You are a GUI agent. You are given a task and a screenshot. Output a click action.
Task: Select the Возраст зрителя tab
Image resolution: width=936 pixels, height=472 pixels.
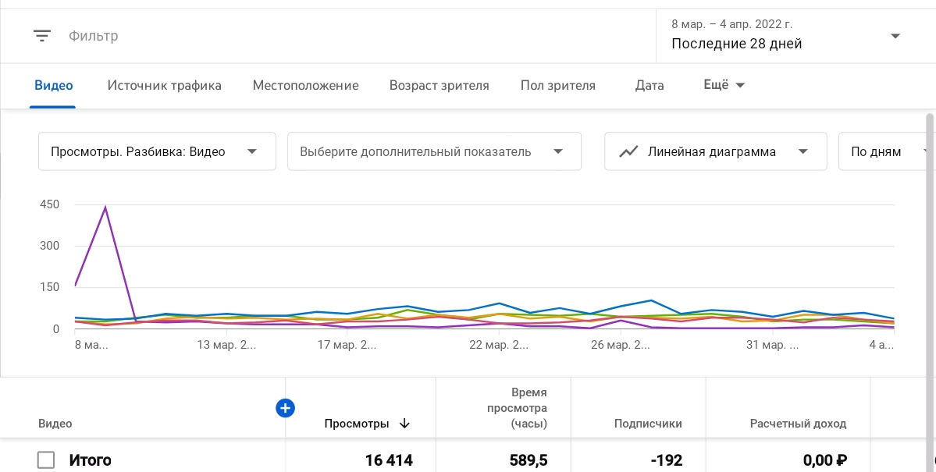pos(440,86)
